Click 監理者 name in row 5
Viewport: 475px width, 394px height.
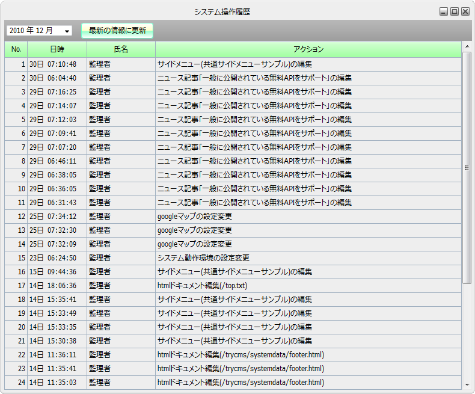100,120
